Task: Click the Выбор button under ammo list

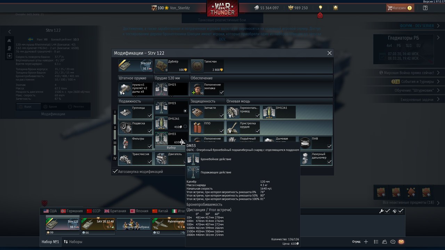Action: click(171, 148)
